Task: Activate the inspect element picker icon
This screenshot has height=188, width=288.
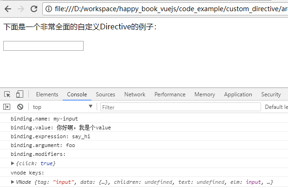Action: pyautogui.click(x=7, y=94)
